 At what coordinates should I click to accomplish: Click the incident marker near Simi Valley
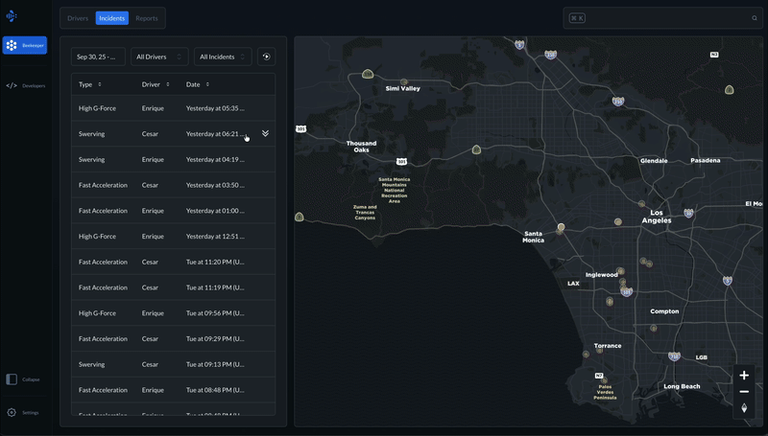[x=405, y=81]
